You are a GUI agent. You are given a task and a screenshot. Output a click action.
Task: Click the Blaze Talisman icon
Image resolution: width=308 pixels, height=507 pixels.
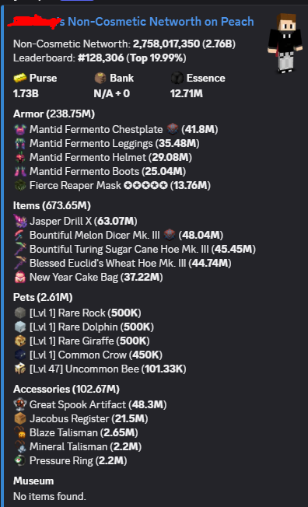pyautogui.click(x=20, y=432)
